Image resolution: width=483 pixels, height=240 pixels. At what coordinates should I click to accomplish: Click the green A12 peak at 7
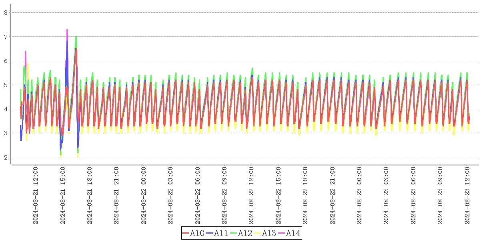point(76,37)
